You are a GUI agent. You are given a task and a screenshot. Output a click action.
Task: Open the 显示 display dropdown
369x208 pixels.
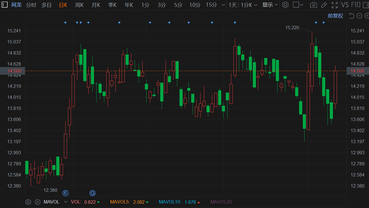click(270, 5)
